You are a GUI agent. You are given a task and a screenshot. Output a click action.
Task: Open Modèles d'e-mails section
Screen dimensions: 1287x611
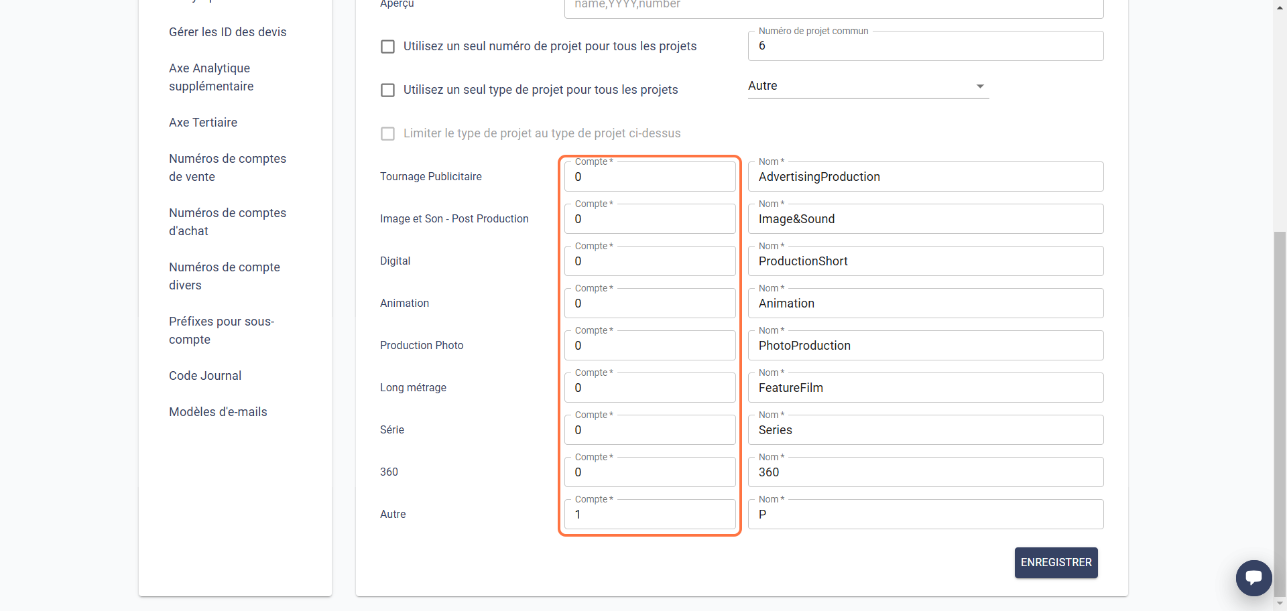coord(218,412)
